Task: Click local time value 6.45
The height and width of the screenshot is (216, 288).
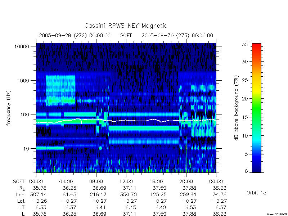Action: coord(131,207)
